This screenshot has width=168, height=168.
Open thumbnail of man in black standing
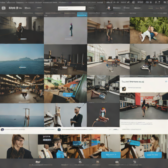point(65,115)
